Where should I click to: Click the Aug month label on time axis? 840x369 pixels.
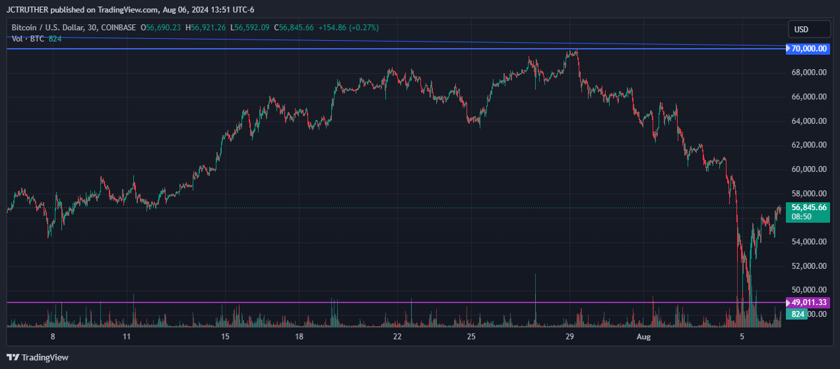[644, 337]
